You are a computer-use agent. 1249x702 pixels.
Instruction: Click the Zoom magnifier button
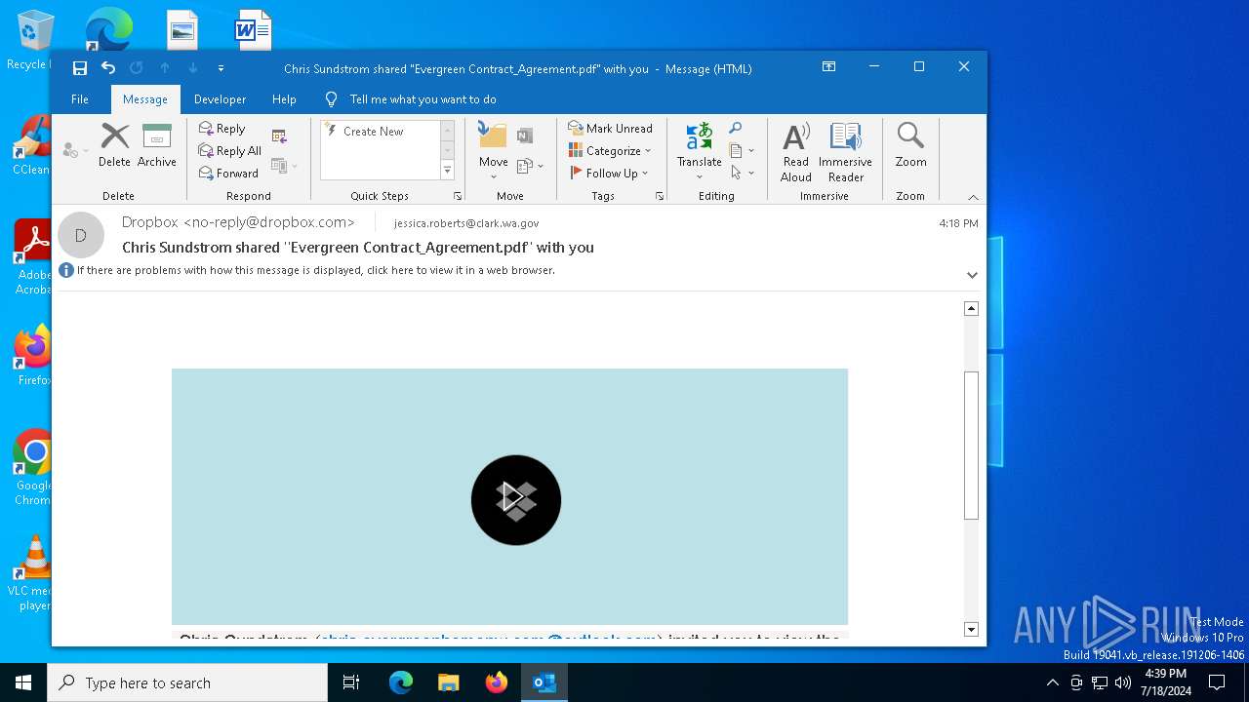pos(910,145)
